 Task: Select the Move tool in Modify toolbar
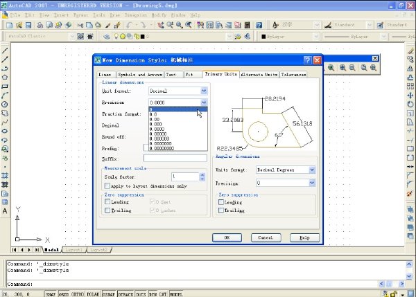[410, 96]
